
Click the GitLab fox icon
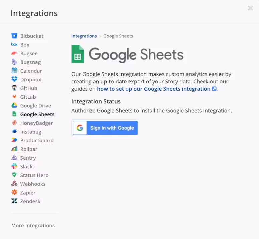(x=14, y=97)
